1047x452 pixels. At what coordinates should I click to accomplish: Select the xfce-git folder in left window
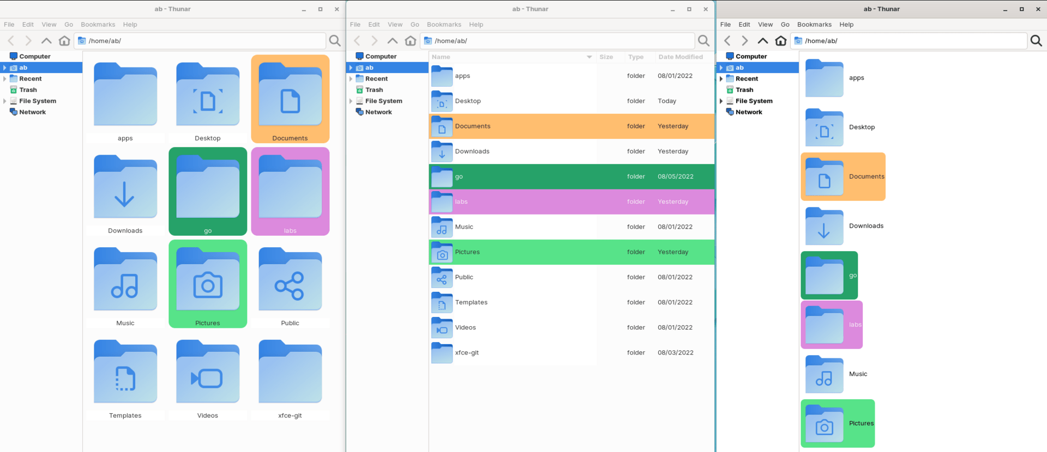click(290, 377)
